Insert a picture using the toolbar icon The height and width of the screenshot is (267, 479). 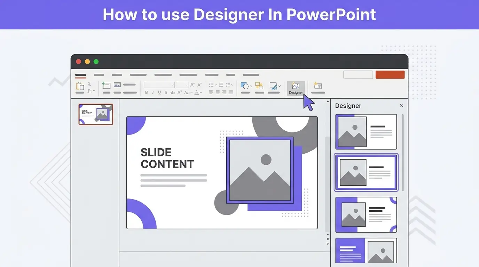pyautogui.click(x=117, y=84)
